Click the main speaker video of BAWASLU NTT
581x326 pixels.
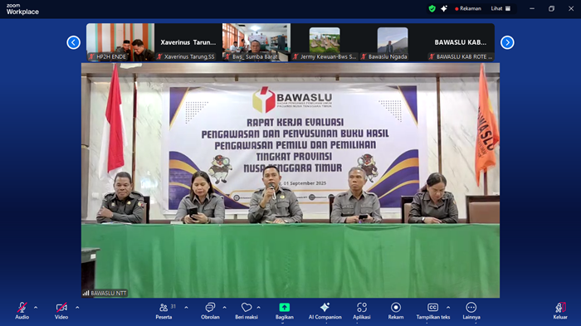pos(290,180)
